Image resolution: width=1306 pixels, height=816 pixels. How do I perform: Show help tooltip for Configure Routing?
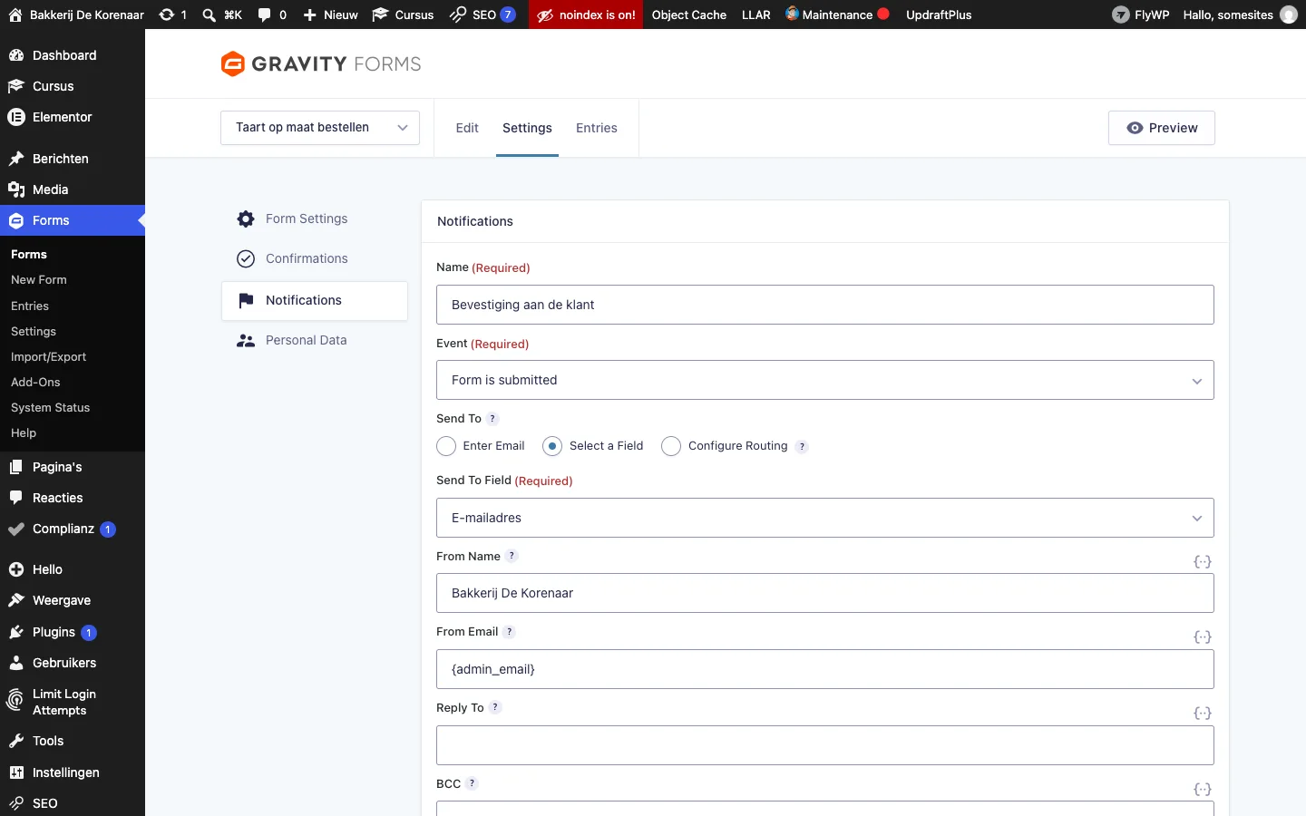click(802, 446)
